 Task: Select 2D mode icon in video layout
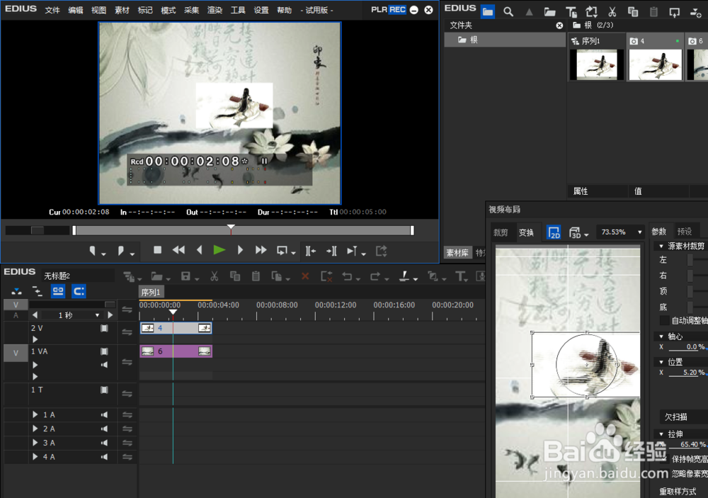554,232
